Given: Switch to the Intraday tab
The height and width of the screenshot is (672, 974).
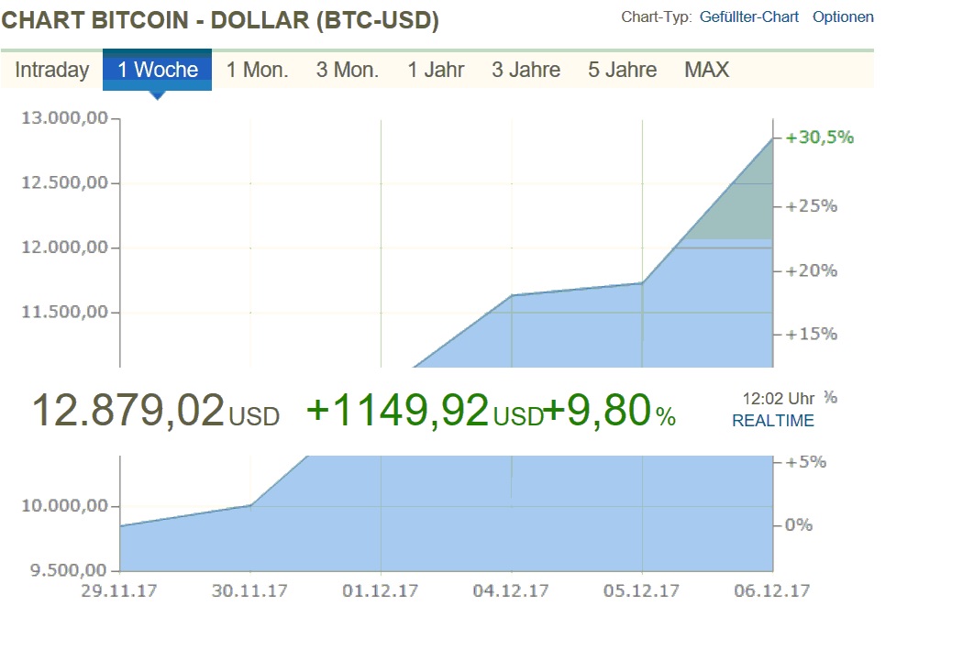Looking at the screenshot, I should pyautogui.click(x=50, y=69).
